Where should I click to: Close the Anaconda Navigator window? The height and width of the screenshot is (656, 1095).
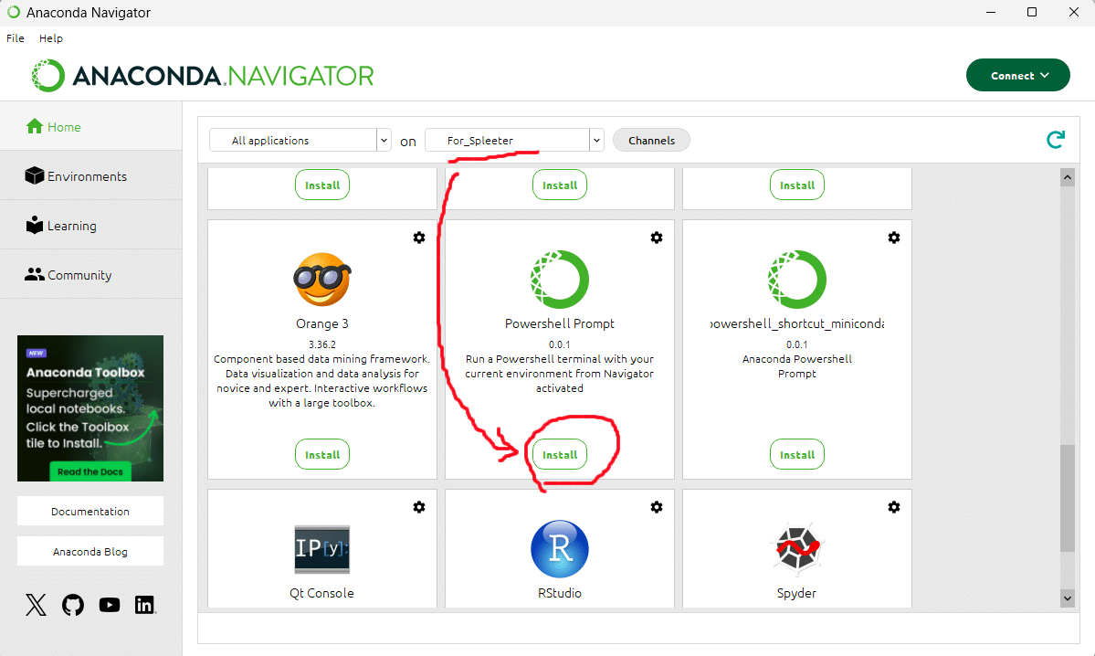pyautogui.click(x=1074, y=13)
